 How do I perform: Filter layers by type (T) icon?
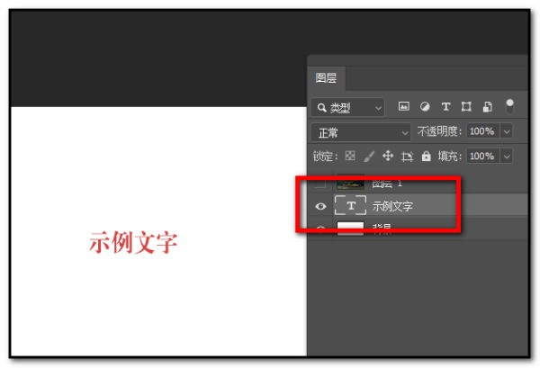pos(445,107)
